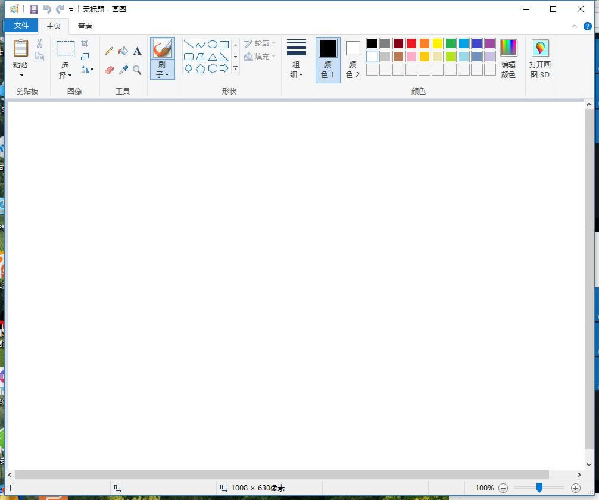The image size is (599, 500).
Task: Select the Eraser tool
Action: tap(109, 68)
